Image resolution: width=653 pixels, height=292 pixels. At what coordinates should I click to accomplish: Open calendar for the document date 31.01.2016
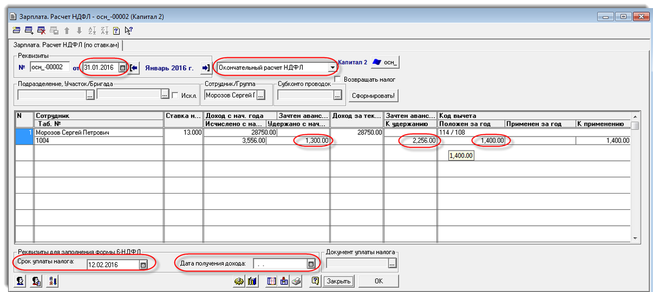122,67
